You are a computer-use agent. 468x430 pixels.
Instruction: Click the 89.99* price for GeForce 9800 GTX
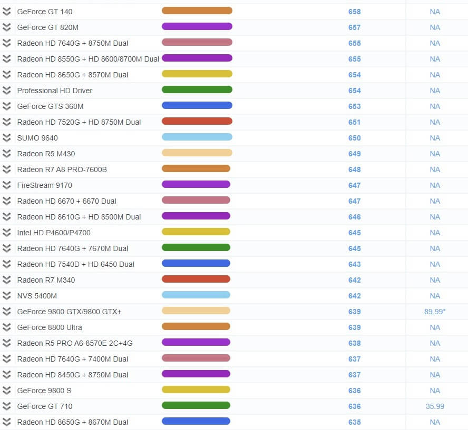tap(435, 312)
